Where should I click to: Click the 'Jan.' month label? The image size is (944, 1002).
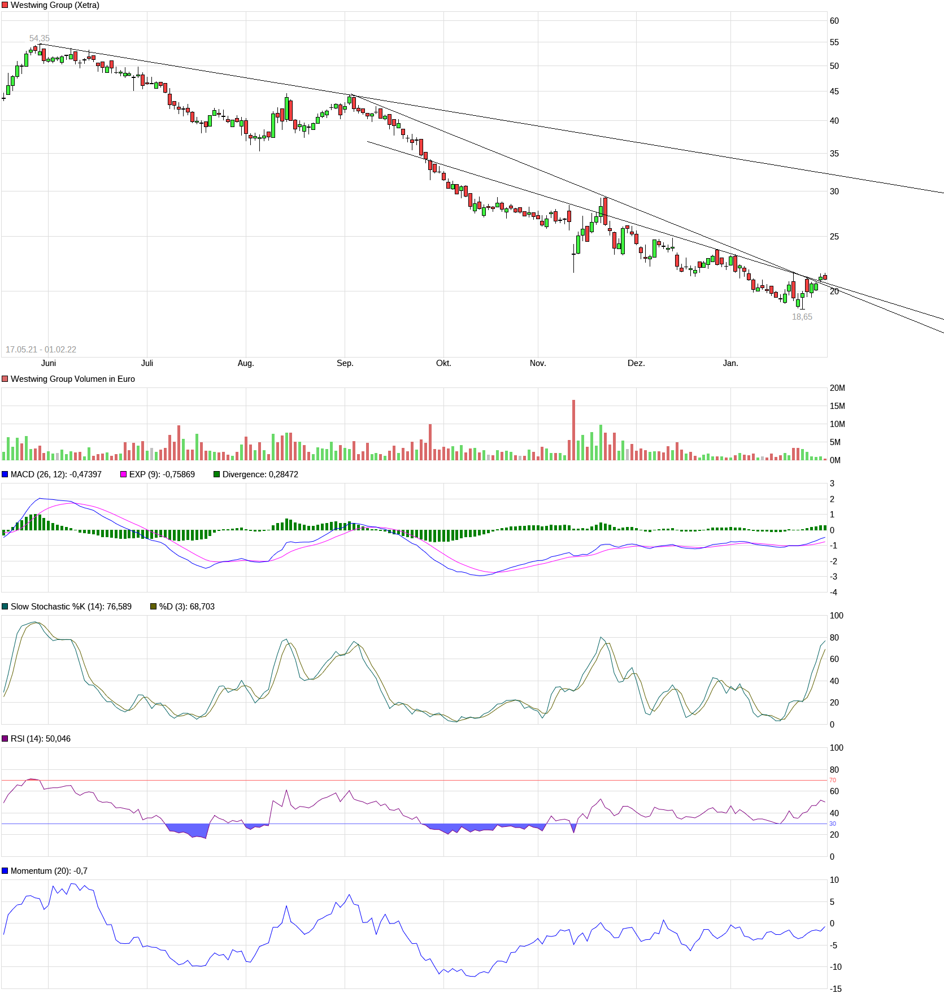730,363
